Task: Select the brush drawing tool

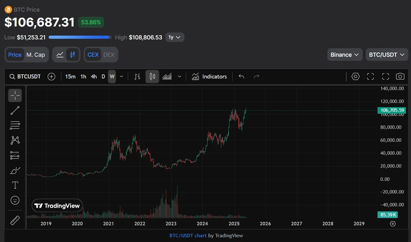Action: (15, 170)
